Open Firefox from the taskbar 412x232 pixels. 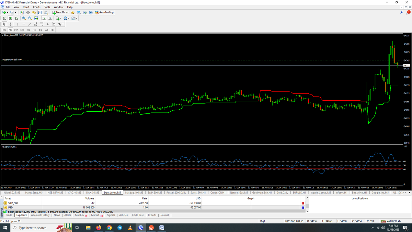(x=99, y=228)
